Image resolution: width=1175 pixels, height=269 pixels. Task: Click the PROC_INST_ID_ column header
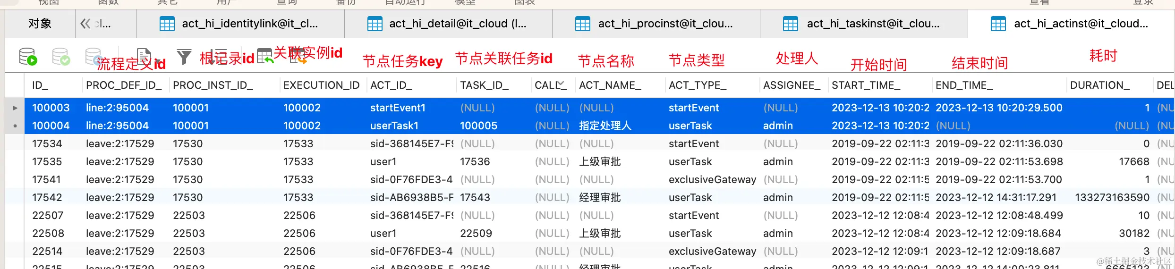pos(224,85)
